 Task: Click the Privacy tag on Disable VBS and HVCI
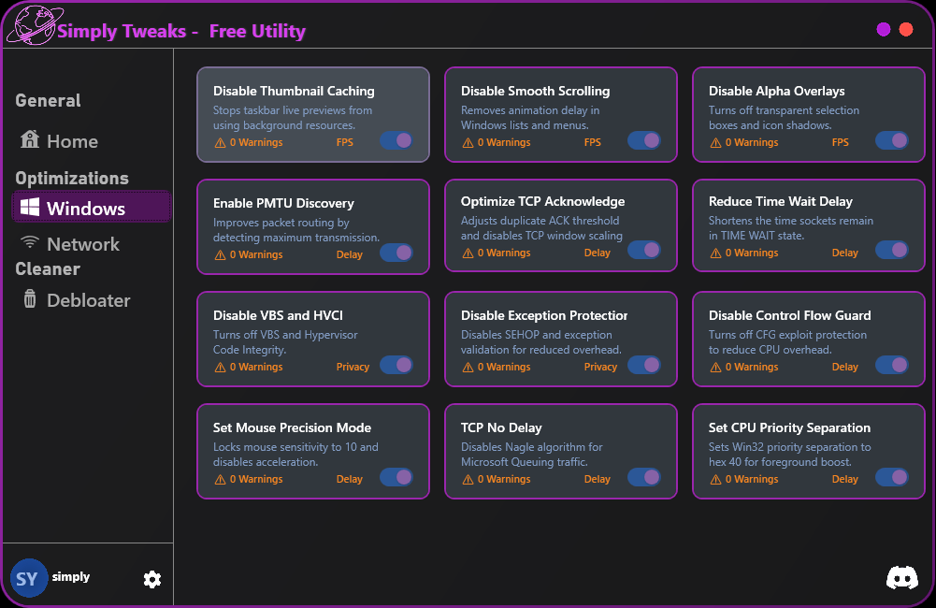click(353, 367)
